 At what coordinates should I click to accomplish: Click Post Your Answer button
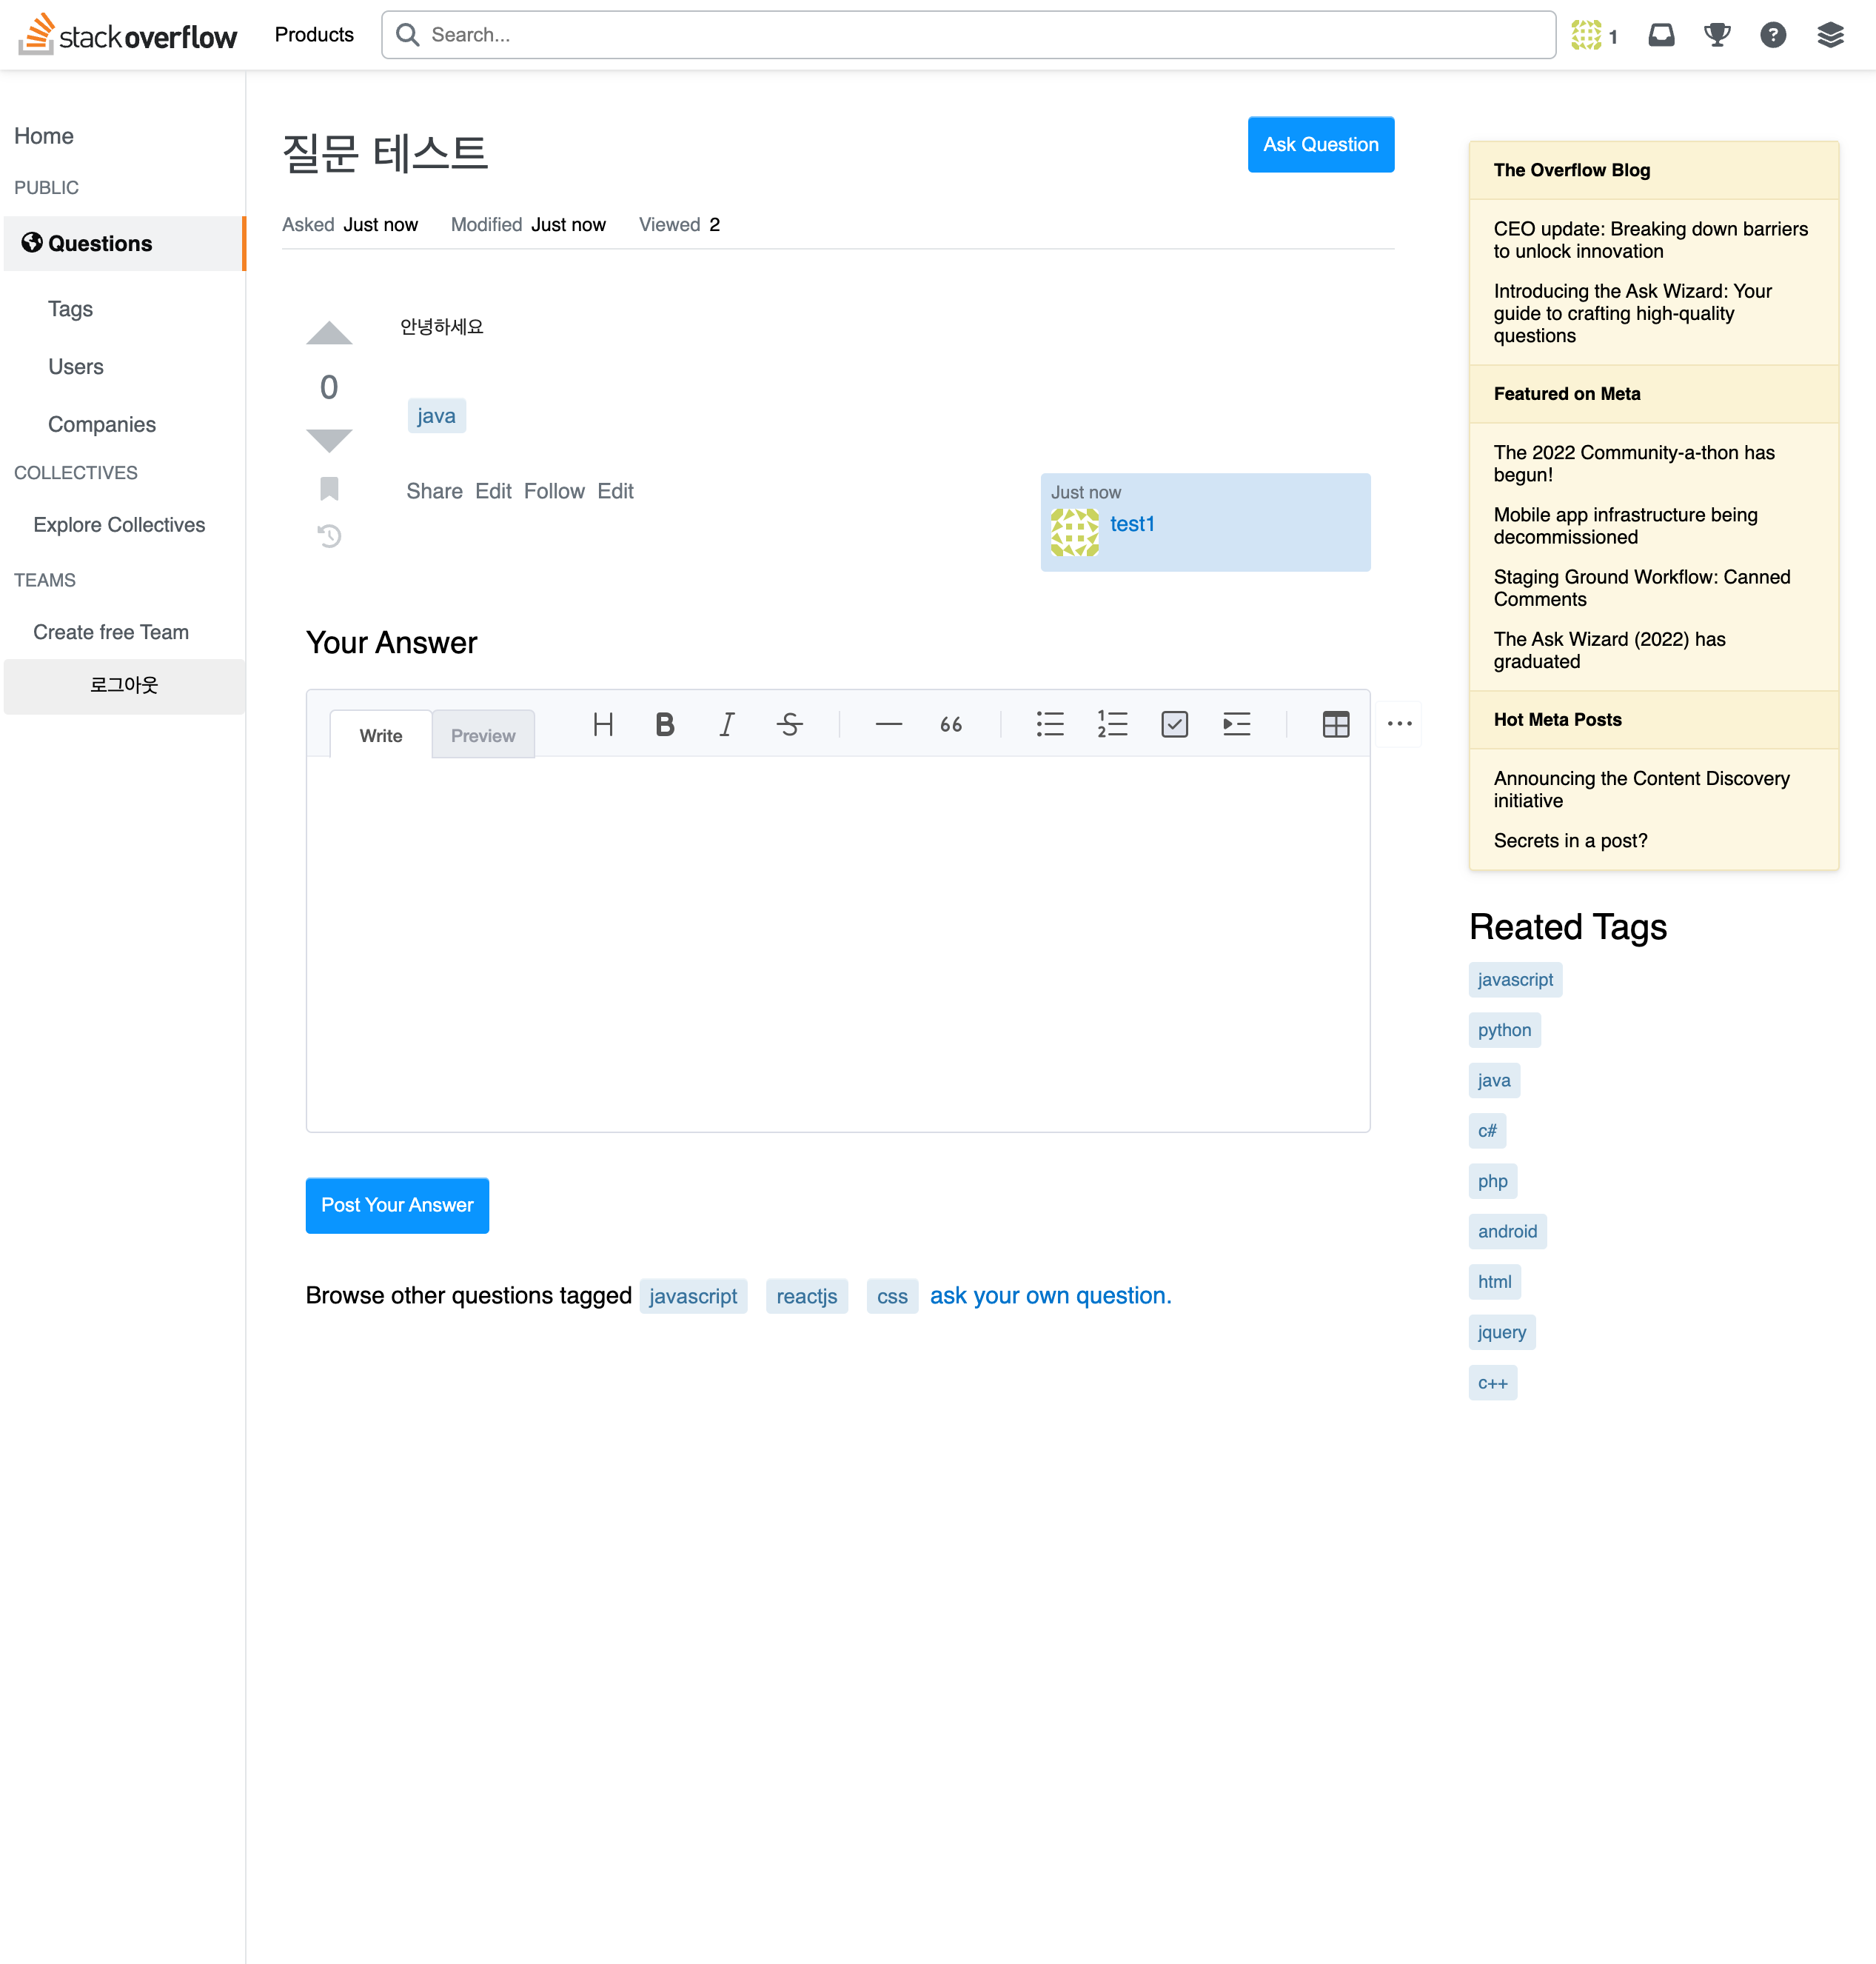pyautogui.click(x=397, y=1205)
